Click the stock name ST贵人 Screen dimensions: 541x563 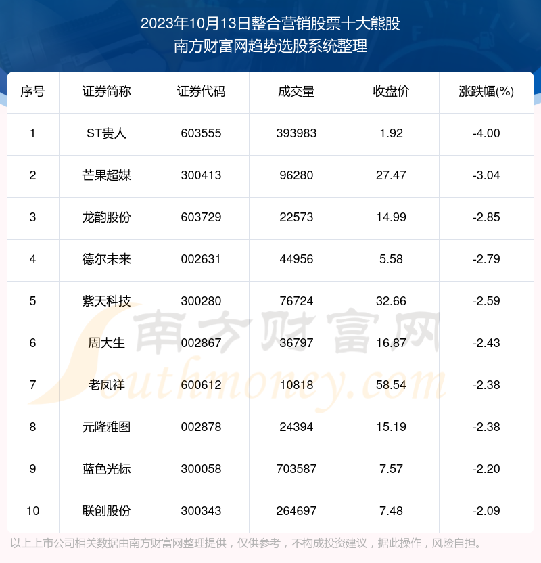107,133
